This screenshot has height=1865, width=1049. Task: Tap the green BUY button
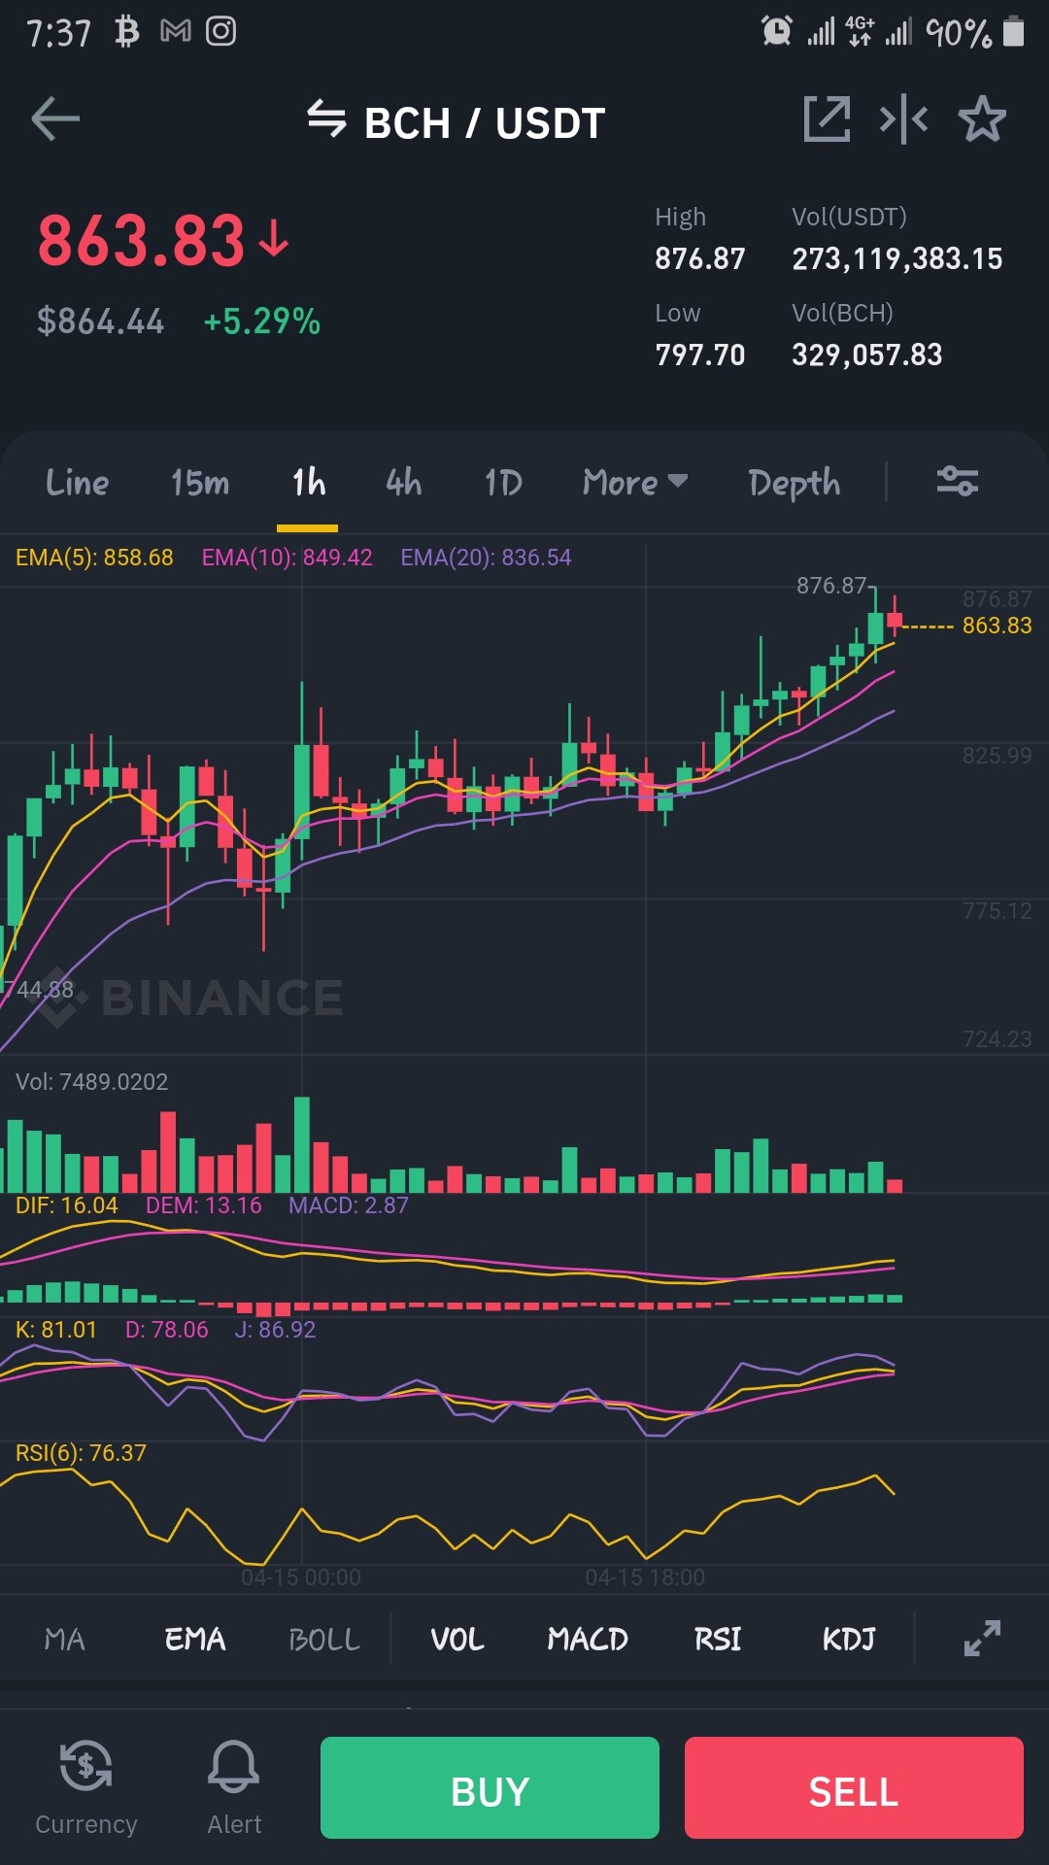(490, 1787)
